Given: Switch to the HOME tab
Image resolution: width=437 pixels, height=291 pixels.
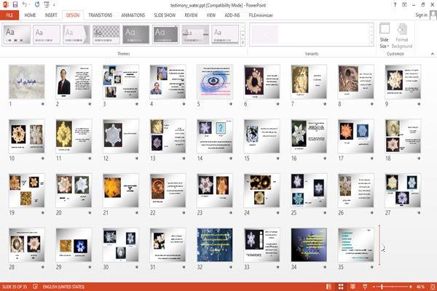Looking at the screenshot, I should click(x=30, y=15).
